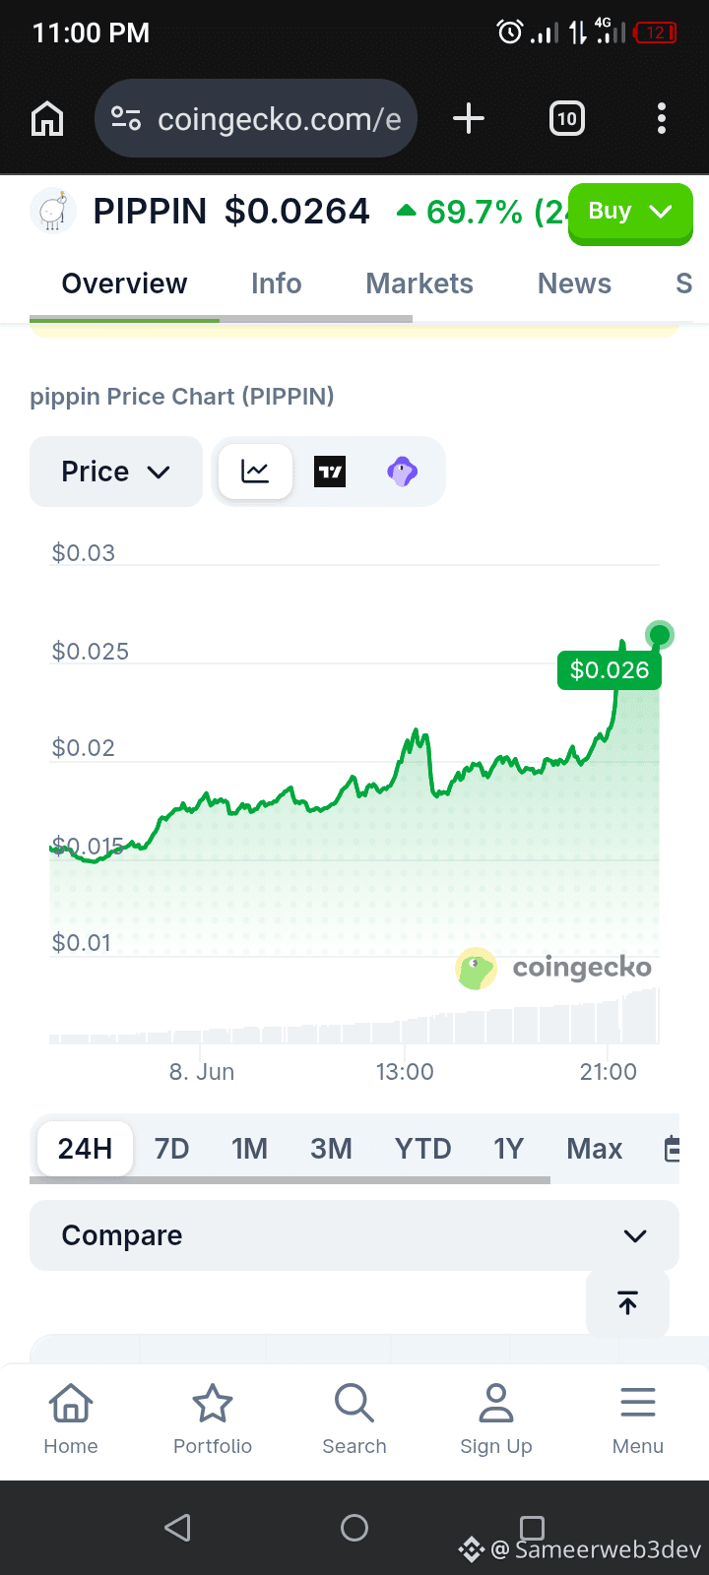Select the line chart view
The image size is (709, 1575).
pyautogui.click(x=255, y=472)
